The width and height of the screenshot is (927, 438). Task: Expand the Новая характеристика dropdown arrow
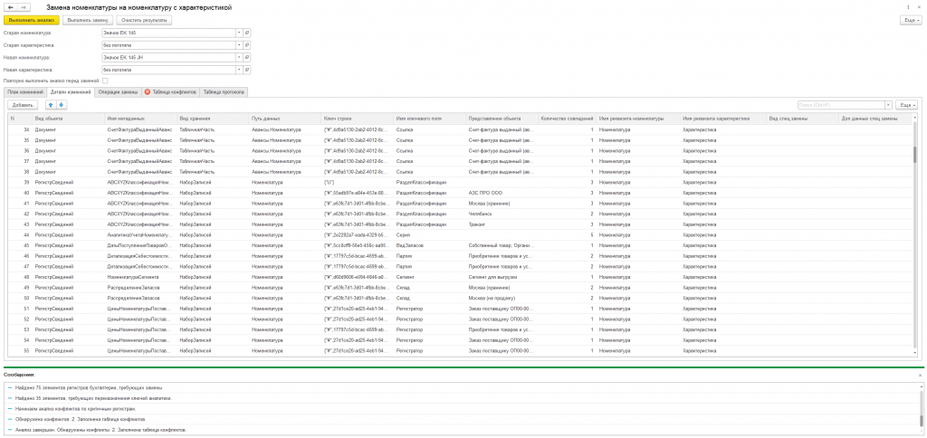239,70
